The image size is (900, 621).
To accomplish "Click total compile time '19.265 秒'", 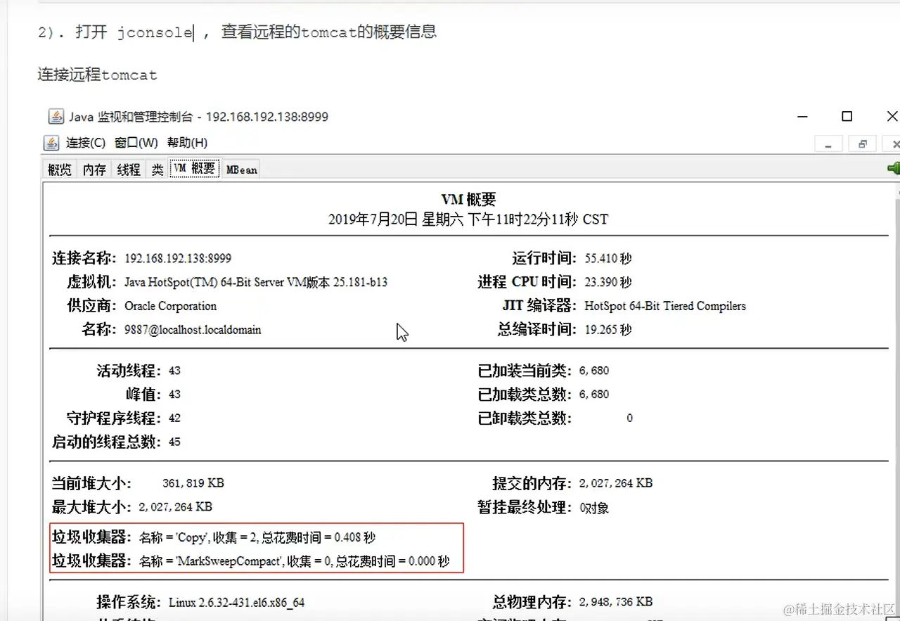I will tap(608, 330).
